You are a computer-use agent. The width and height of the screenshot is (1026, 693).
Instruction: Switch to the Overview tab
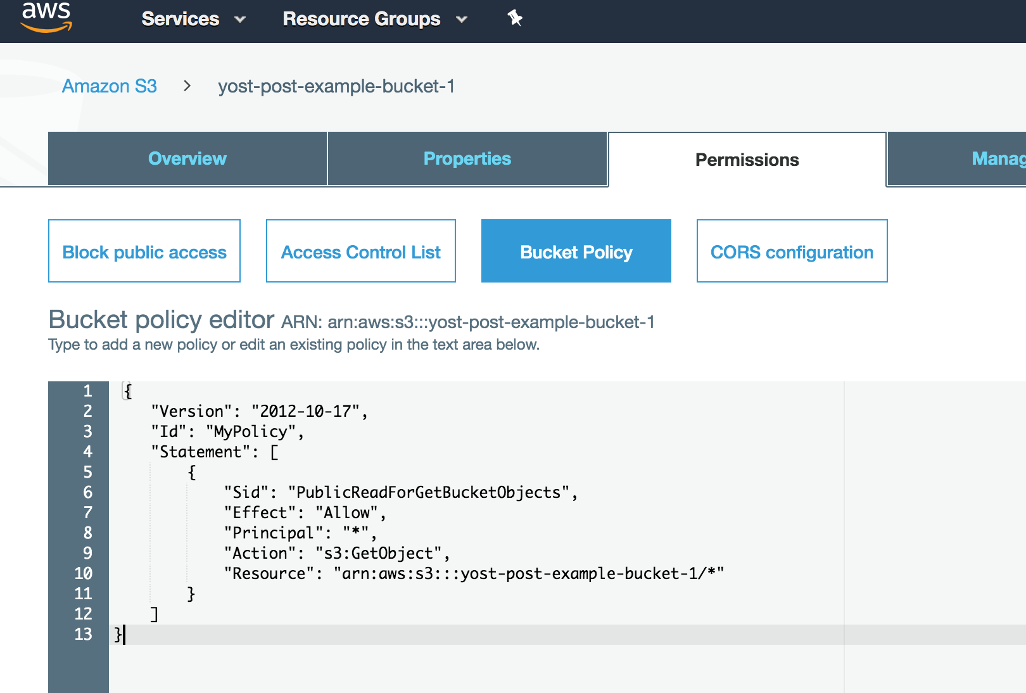click(x=187, y=158)
